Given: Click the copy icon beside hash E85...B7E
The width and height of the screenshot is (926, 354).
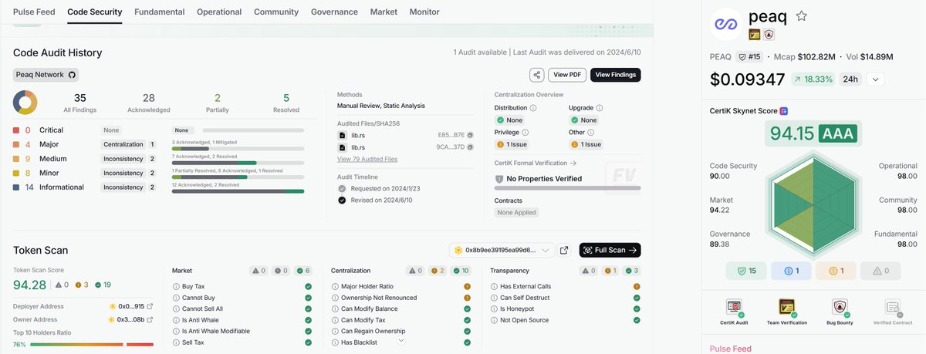Looking at the screenshot, I should click(470, 134).
